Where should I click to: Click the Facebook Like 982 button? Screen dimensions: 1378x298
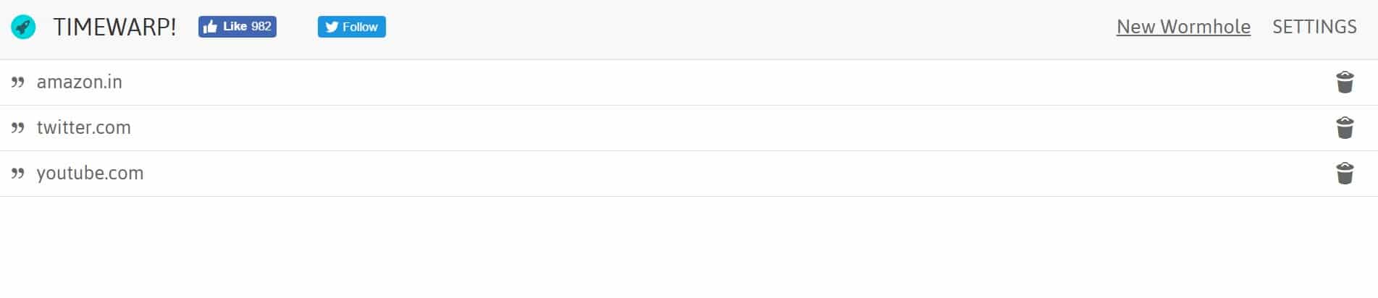click(238, 27)
